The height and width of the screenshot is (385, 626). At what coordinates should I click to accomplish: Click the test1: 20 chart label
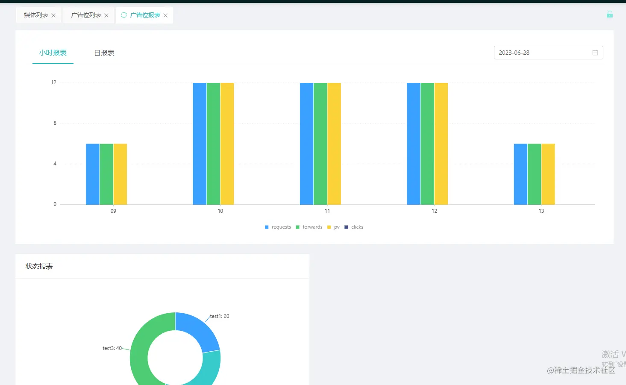(x=220, y=316)
